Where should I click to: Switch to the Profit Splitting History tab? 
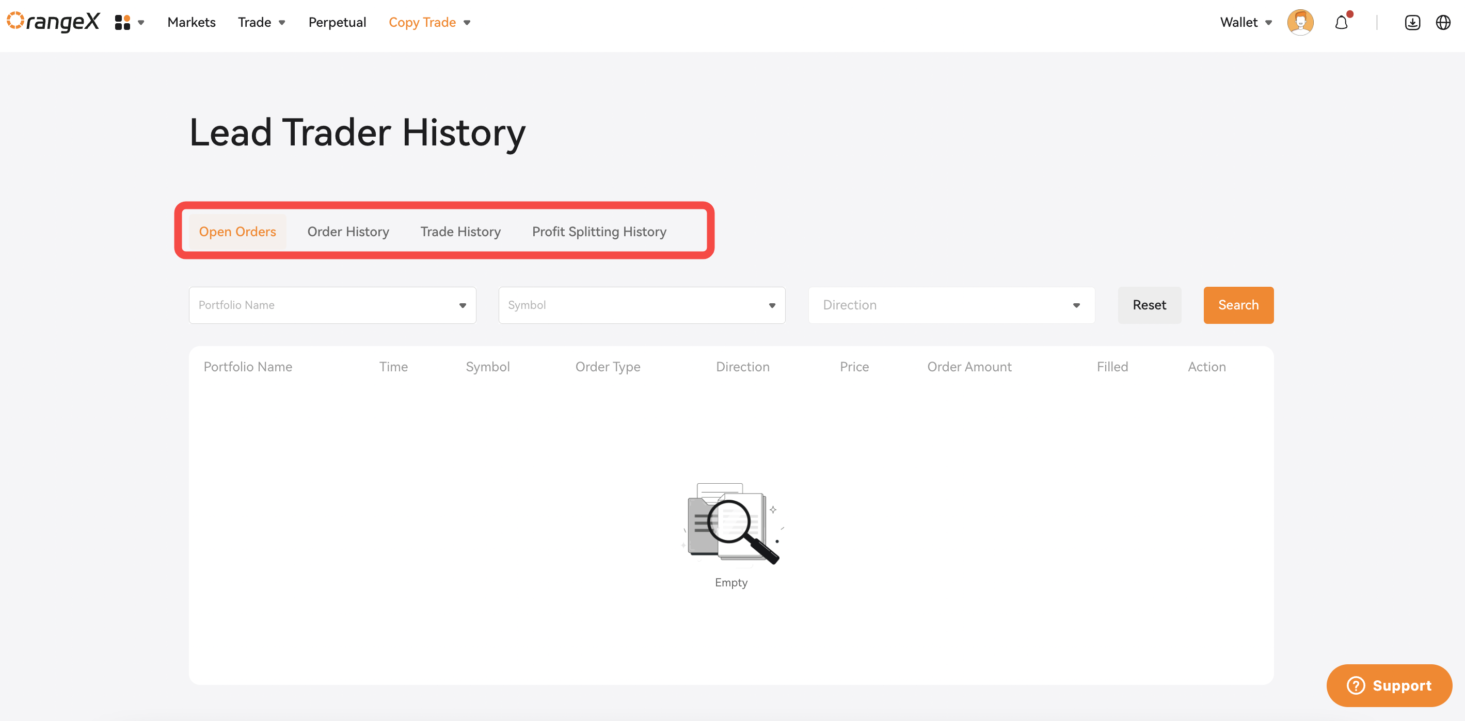599,231
